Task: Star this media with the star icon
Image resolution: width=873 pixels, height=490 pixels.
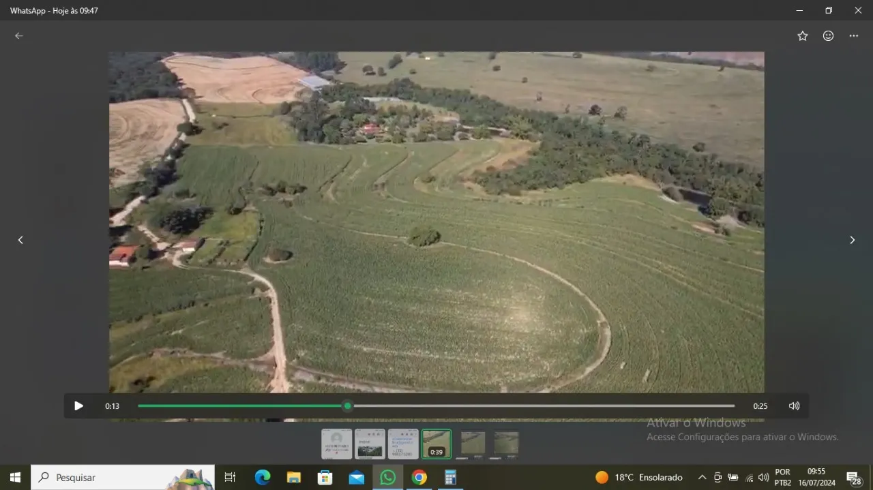Action: pos(803,36)
